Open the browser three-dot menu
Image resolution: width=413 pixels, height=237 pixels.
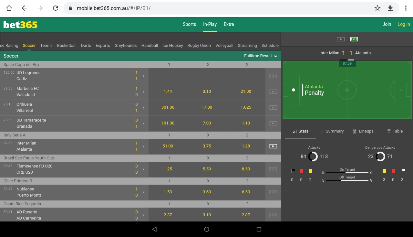[406, 8]
